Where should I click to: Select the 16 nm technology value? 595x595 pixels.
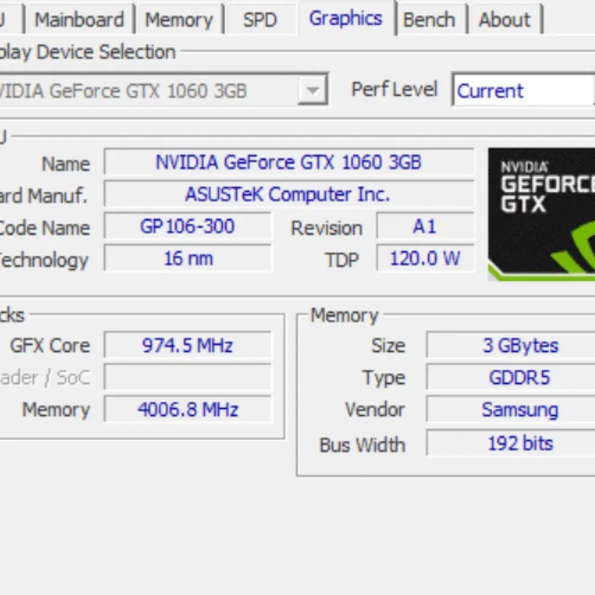pos(188,258)
